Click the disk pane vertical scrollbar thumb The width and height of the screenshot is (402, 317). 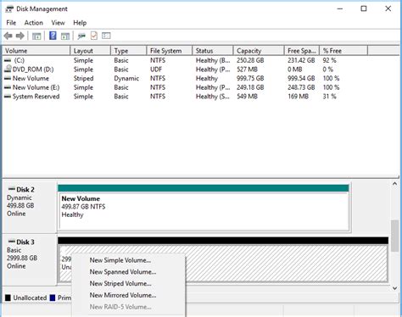(394, 236)
